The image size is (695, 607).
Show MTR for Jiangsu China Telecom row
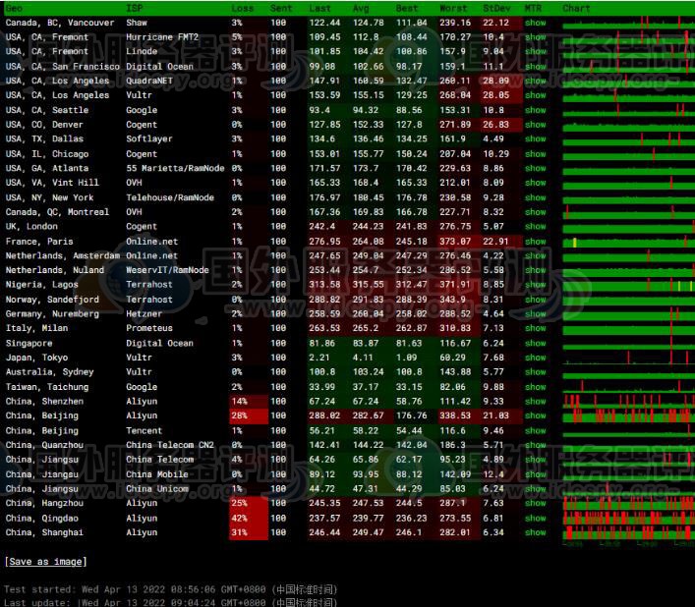point(536,460)
